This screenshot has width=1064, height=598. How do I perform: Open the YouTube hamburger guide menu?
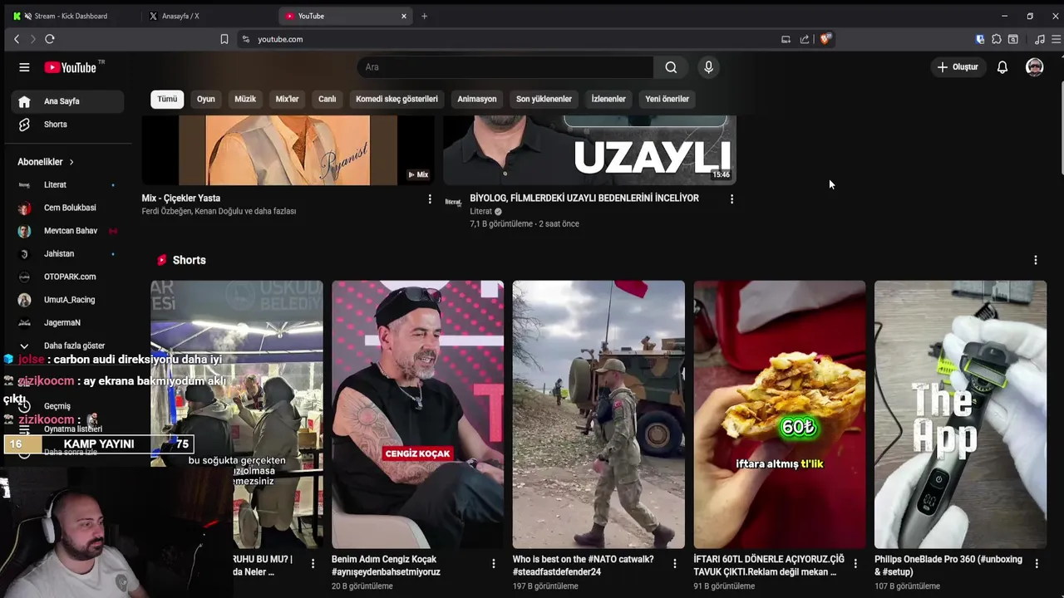(x=24, y=67)
